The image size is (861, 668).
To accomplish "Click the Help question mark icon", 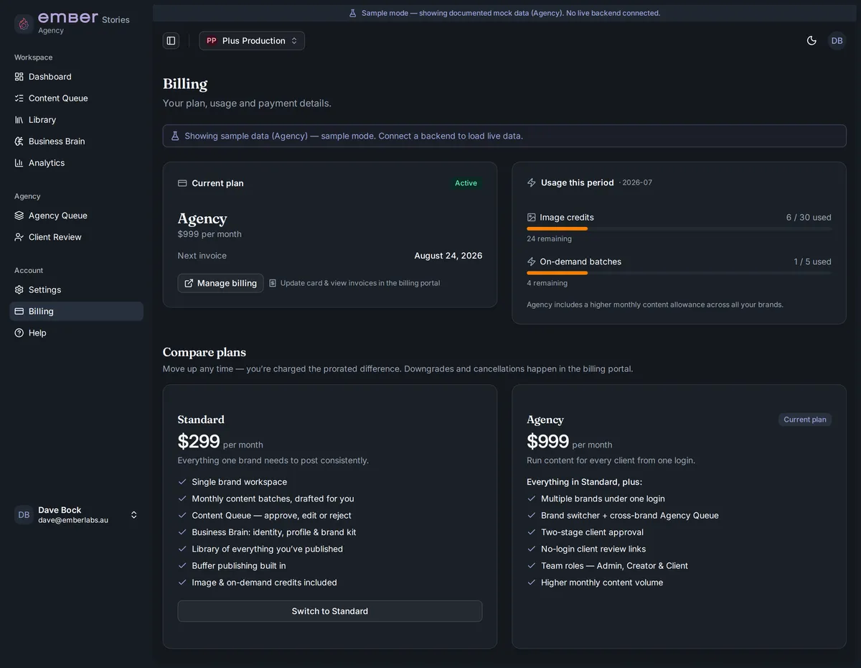I will (19, 333).
